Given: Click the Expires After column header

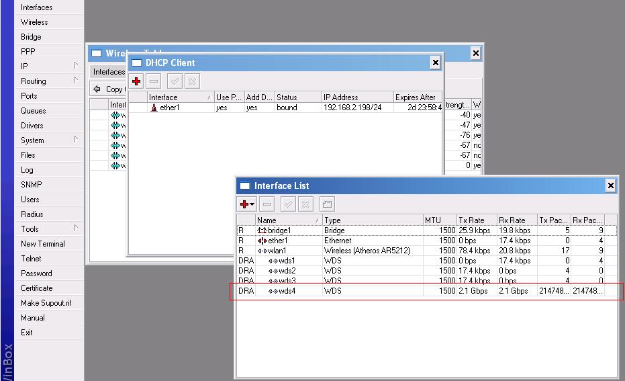Looking at the screenshot, I should coord(418,97).
